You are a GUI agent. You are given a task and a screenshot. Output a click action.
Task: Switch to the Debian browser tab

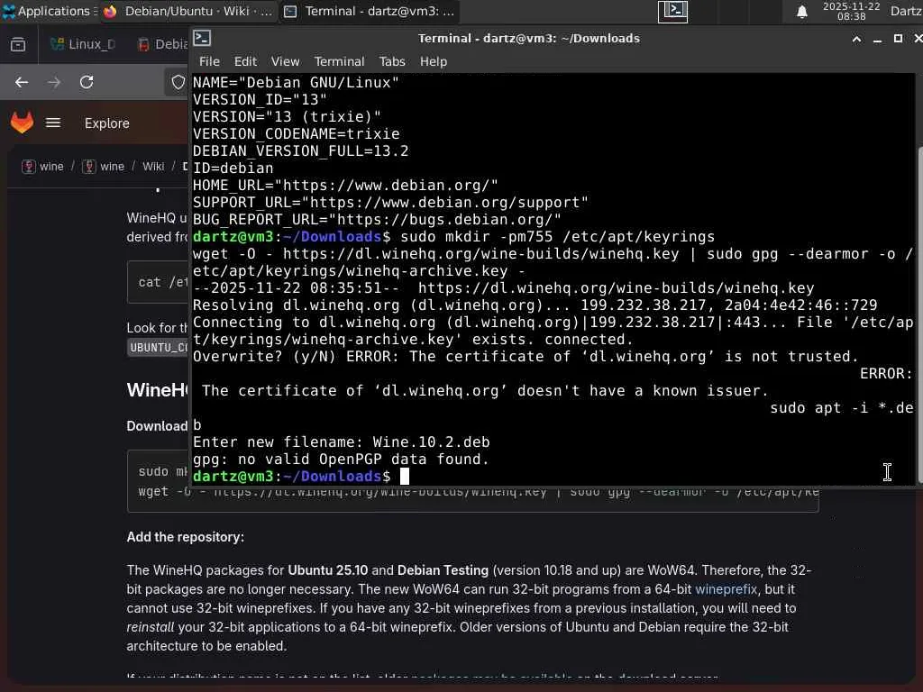162,44
